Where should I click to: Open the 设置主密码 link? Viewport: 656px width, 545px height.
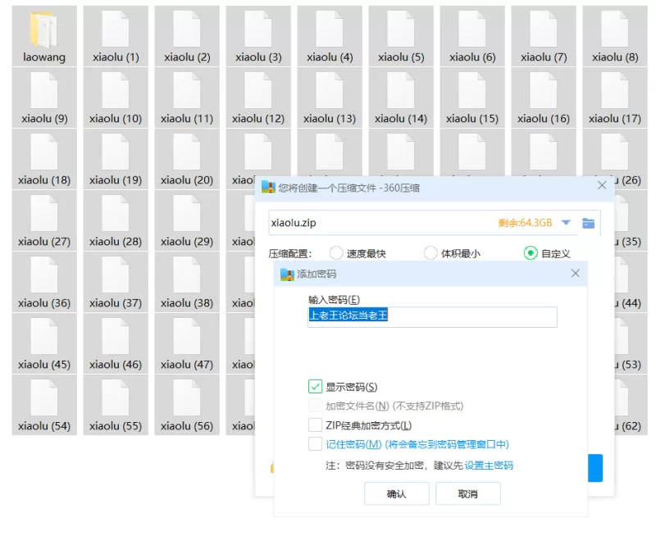[x=489, y=466]
